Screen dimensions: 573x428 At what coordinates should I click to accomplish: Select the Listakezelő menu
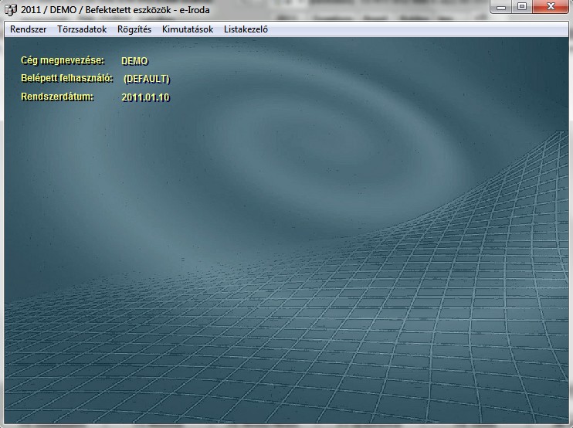coord(246,29)
